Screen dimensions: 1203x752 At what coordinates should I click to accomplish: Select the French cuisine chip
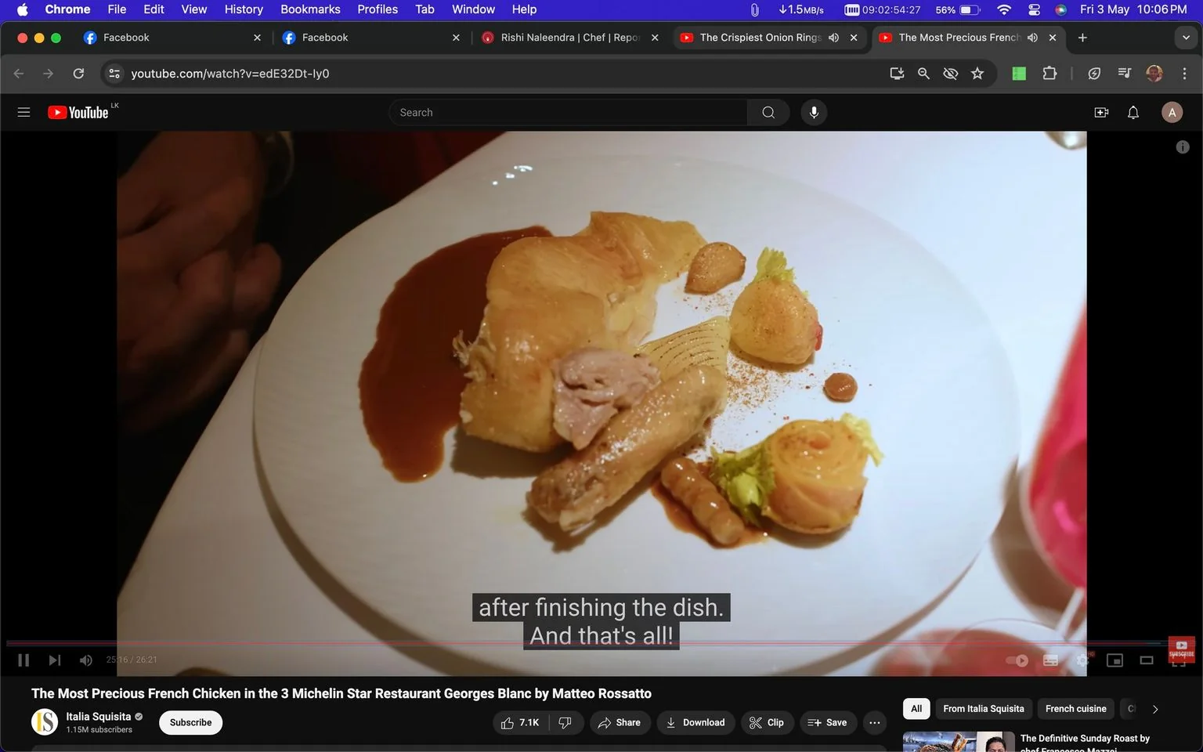1075,708
